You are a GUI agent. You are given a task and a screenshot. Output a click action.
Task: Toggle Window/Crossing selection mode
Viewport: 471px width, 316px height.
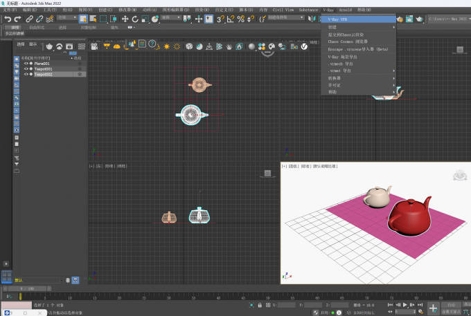113,19
